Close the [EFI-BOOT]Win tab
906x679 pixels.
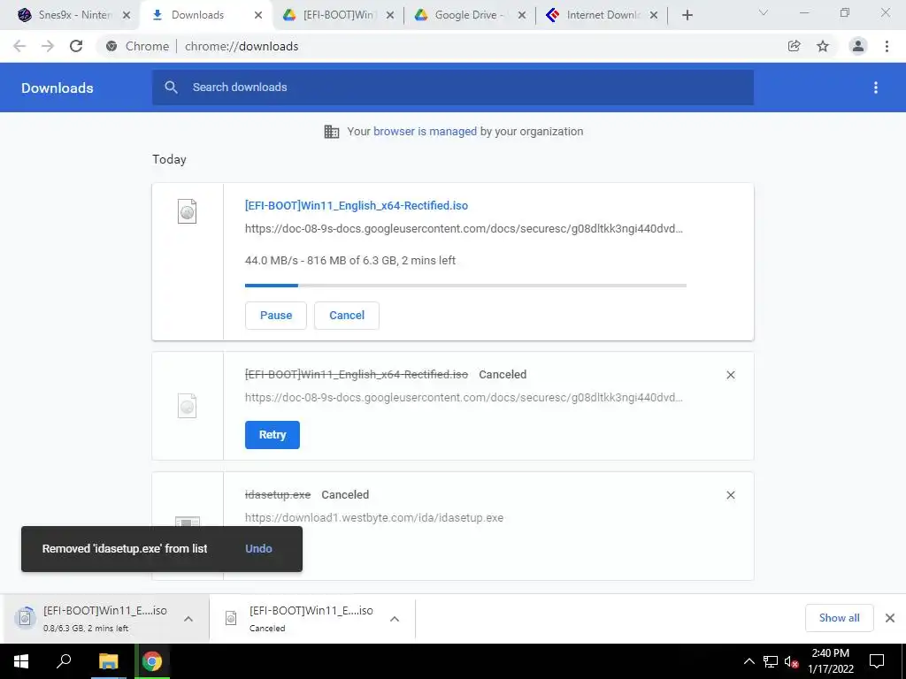(x=390, y=16)
